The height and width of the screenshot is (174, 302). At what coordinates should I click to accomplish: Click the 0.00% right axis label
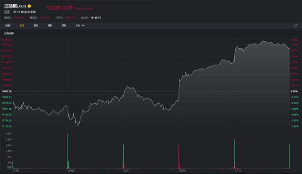[294, 91]
